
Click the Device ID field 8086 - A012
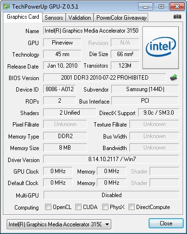(x=59, y=89)
